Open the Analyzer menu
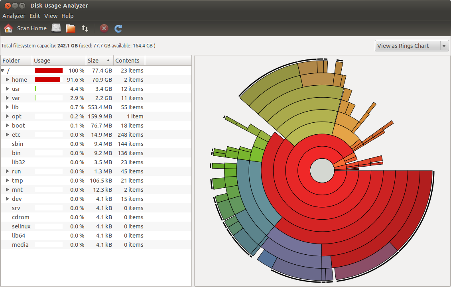 coord(14,16)
